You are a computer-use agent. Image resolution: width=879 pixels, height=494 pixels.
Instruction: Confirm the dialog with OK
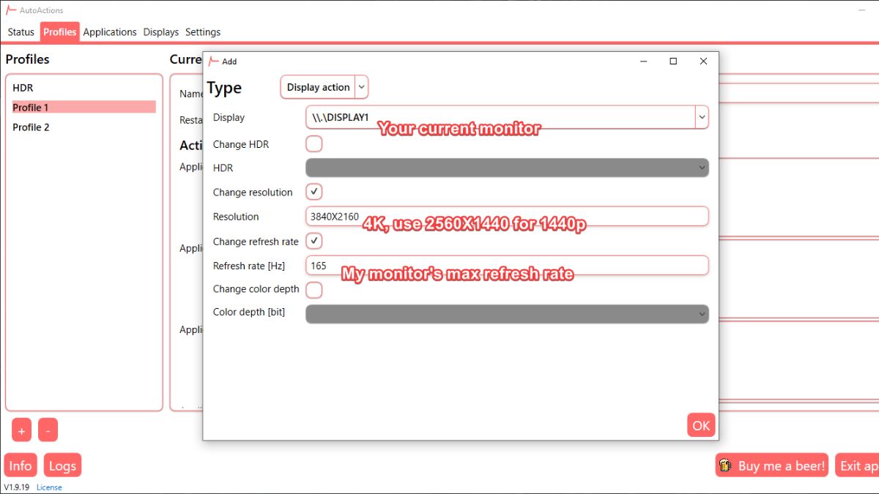tap(700, 424)
